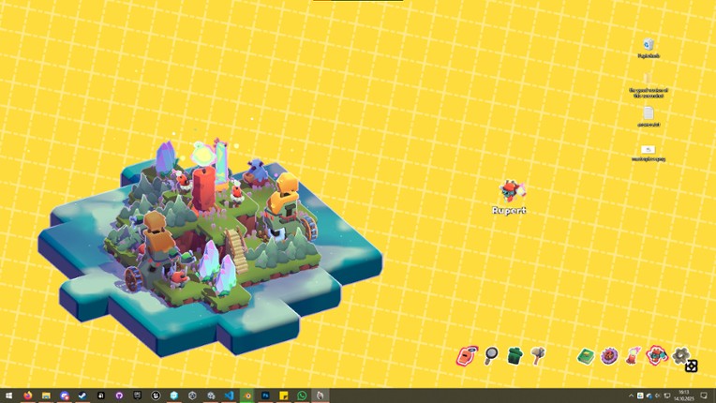Select the red tag tool icon
The image size is (716, 403).
coord(467,355)
